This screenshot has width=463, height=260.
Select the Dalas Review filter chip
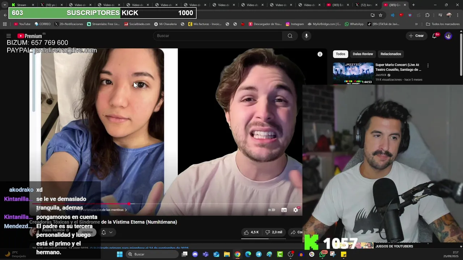(x=363, y=54)
